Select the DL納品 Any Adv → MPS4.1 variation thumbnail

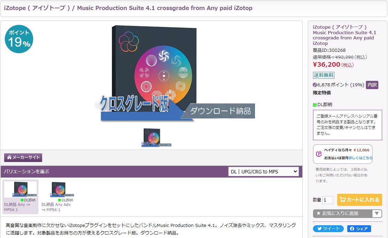click(58, 197)
